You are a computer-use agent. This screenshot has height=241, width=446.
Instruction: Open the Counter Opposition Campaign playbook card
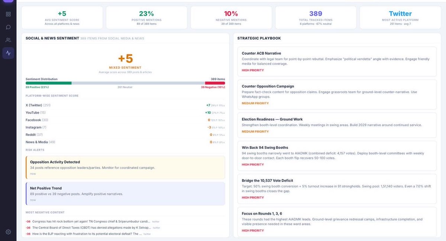coord(337,94)
